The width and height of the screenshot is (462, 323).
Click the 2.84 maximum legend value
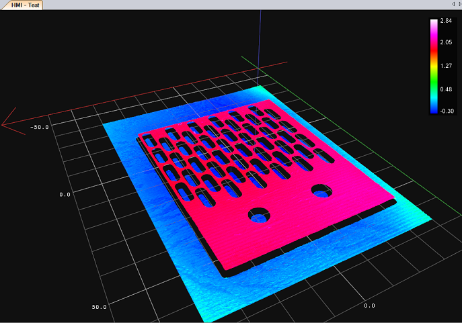pyautogui.click(x=445, y=21)
